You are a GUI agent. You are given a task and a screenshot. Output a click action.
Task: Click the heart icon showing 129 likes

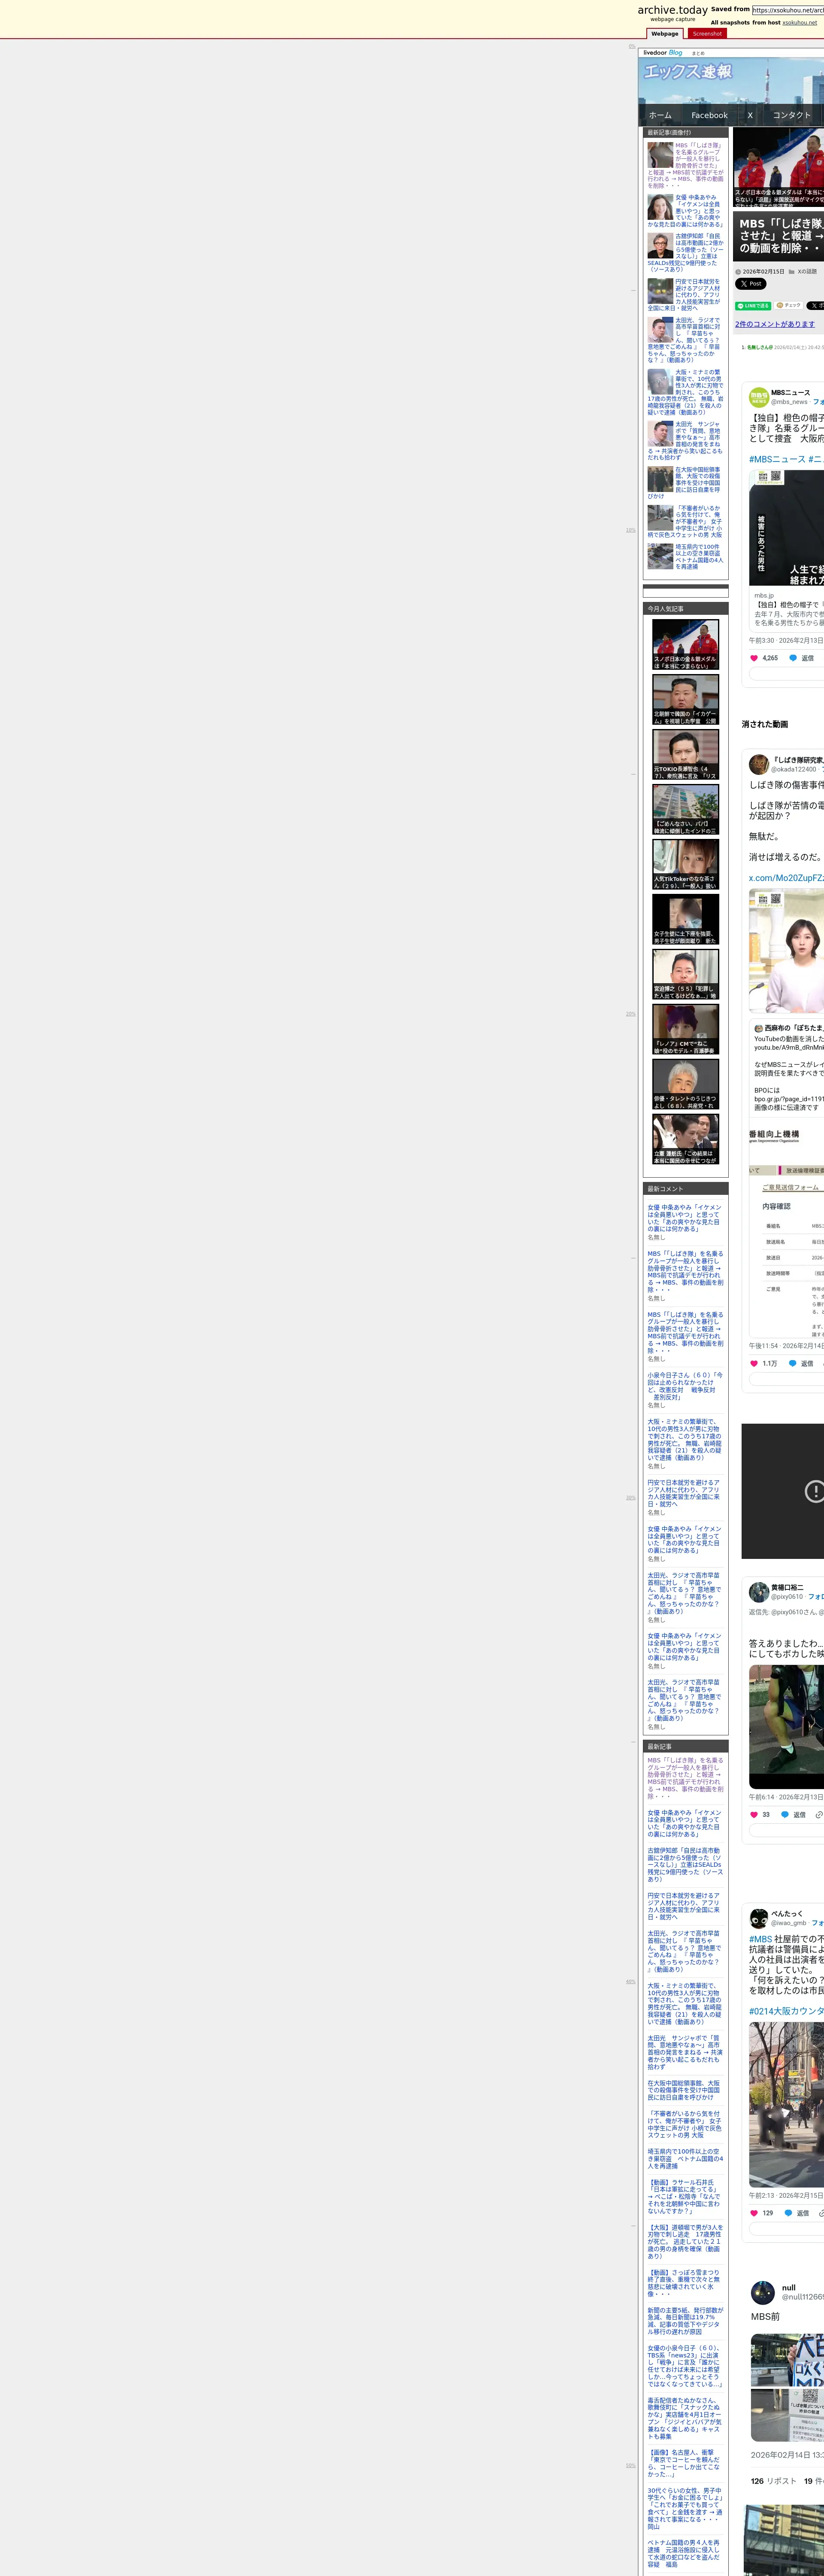pyautogui.click(x=754, y=2213)
